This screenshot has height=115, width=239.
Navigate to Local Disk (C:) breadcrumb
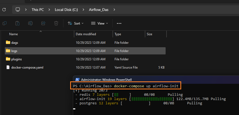pyautogui.click(x=66, y=10)
